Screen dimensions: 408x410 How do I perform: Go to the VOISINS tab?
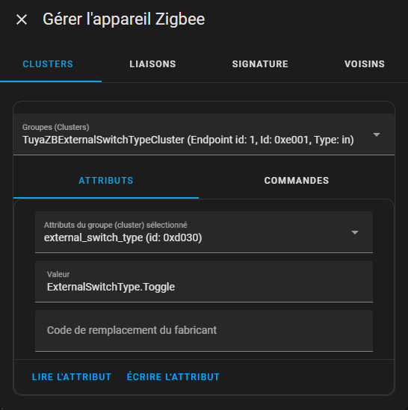(x=365, y=64)
